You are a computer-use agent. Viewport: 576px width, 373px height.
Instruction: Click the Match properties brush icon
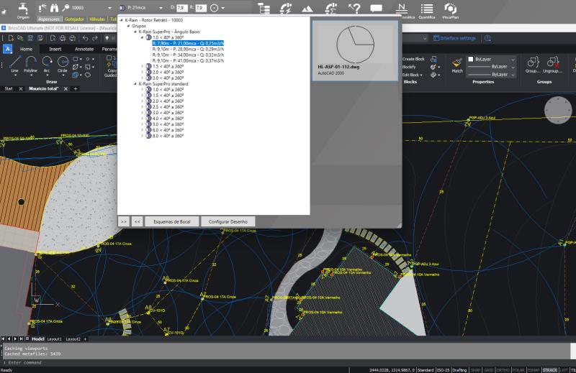click(x=457, y=63)
